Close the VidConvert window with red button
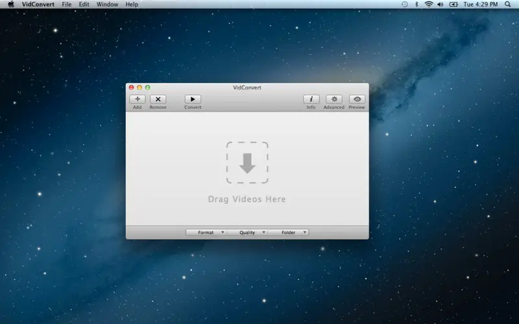The width and height of the screenshot is (519, 324). tap(132, 87)
